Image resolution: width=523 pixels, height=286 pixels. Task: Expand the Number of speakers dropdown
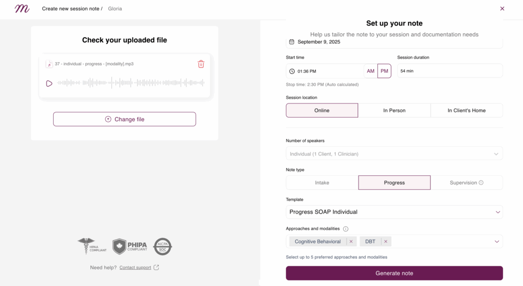(x=394, y=153)
